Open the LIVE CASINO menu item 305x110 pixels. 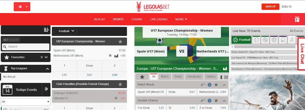tap(159, 19)
